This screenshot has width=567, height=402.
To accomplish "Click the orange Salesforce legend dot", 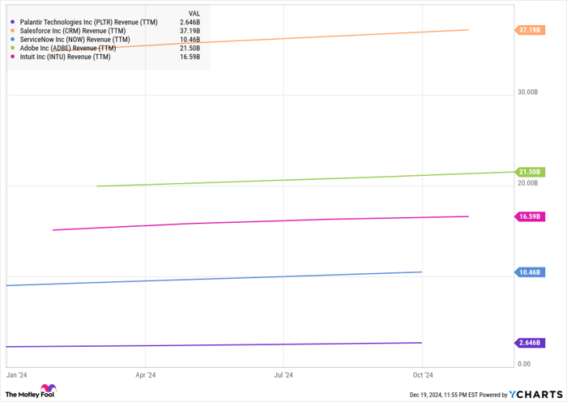I will pyautogui.click(x=13, y=31).
